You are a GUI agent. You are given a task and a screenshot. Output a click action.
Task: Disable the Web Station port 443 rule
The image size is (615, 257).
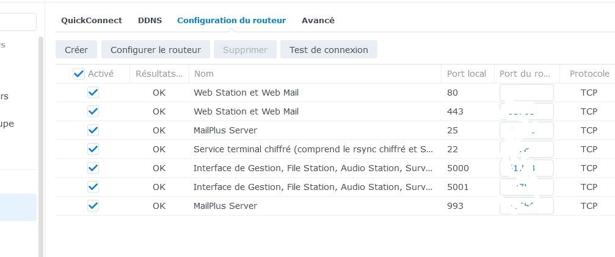[x=93, y=111]
